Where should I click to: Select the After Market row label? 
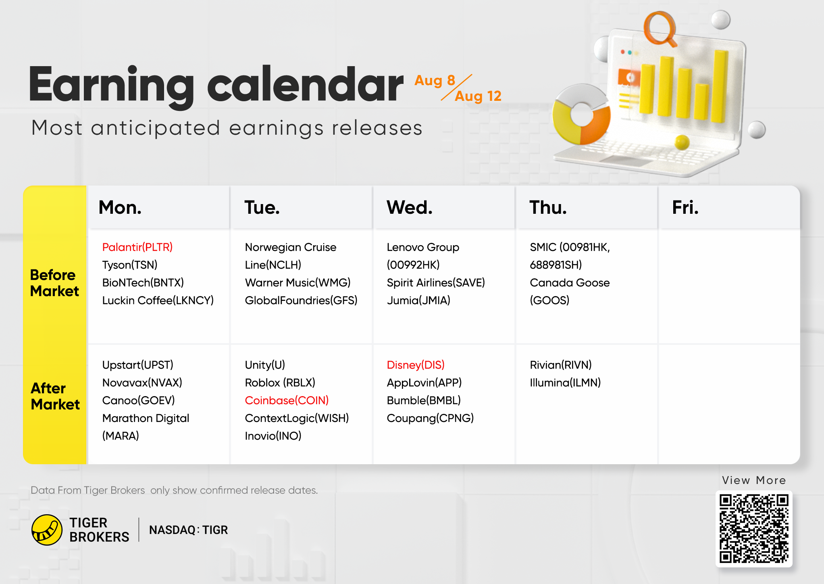55,396
